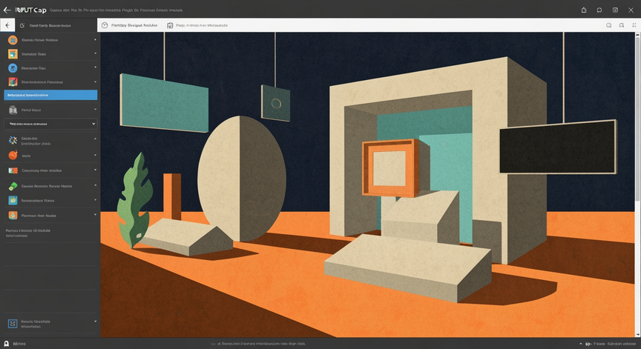Click the orange ball icon in the sidebar
The image size is (641, 349).
point(13,155)
